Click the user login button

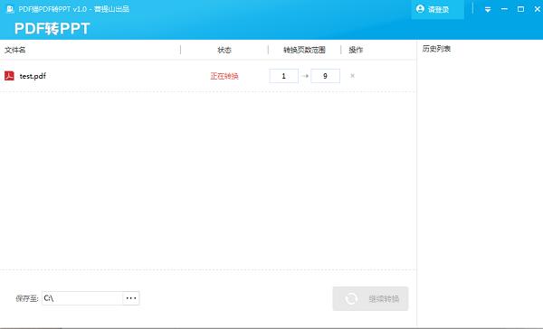tap(437, 9)
